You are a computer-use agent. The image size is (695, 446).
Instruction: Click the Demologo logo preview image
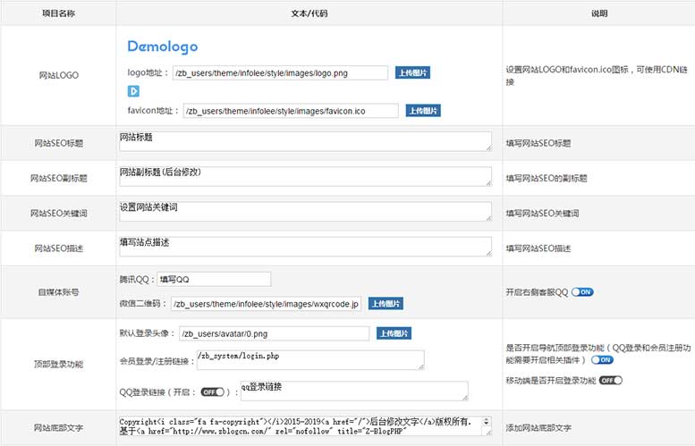[162, 46]
